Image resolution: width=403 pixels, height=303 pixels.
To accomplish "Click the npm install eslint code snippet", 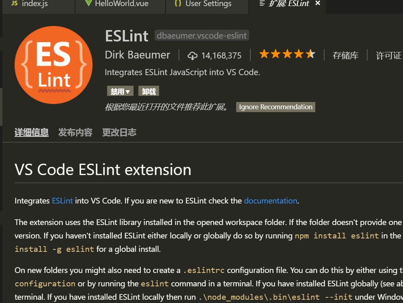I will pyautogui.click(x=337, y=236).
